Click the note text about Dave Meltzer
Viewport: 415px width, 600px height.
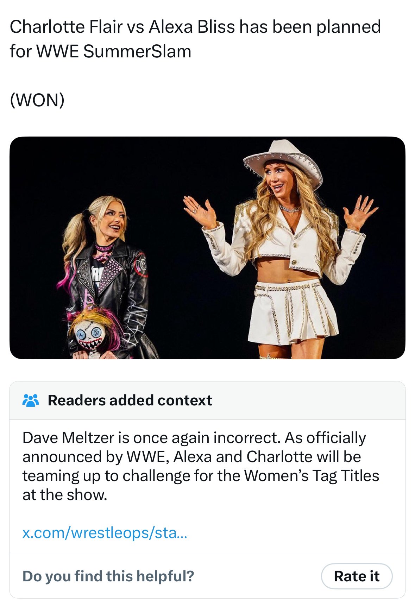point(201,466)
